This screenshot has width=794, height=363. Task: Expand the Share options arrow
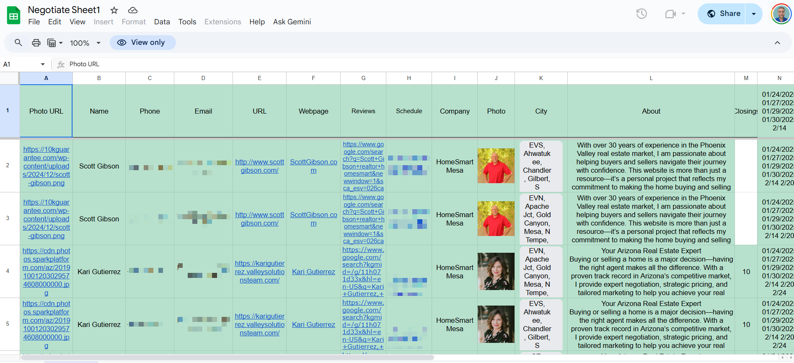coord(754,14)
